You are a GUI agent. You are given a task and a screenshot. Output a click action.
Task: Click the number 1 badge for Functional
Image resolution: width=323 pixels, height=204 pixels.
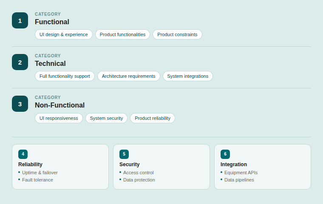(x=20, y=20)
